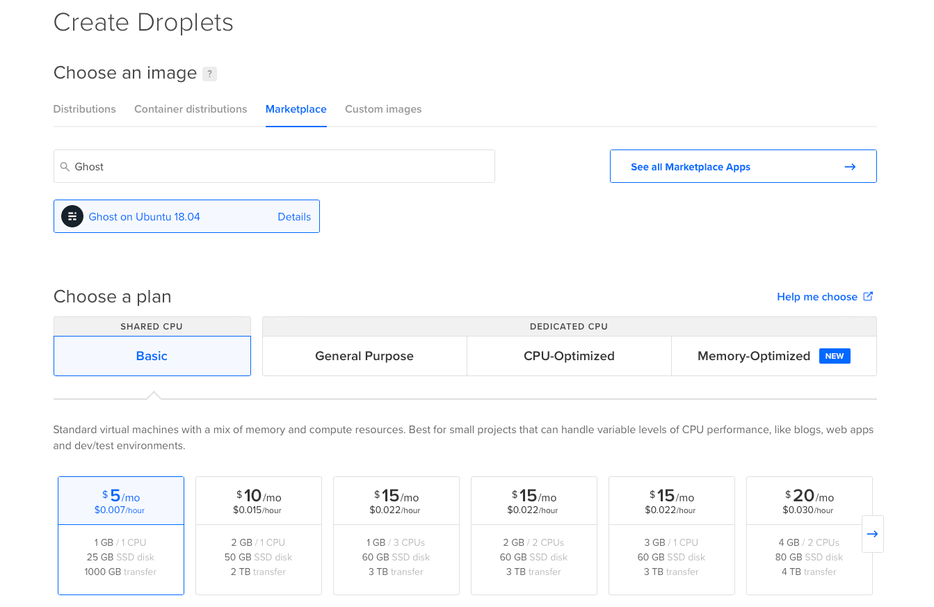Click the external link icon beside Help me choose
This screenshot has width=934, height=607.
click(x=868, y=296)
